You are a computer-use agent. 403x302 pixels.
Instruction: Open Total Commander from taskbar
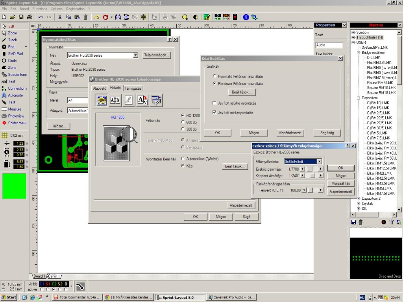(78, 297)
